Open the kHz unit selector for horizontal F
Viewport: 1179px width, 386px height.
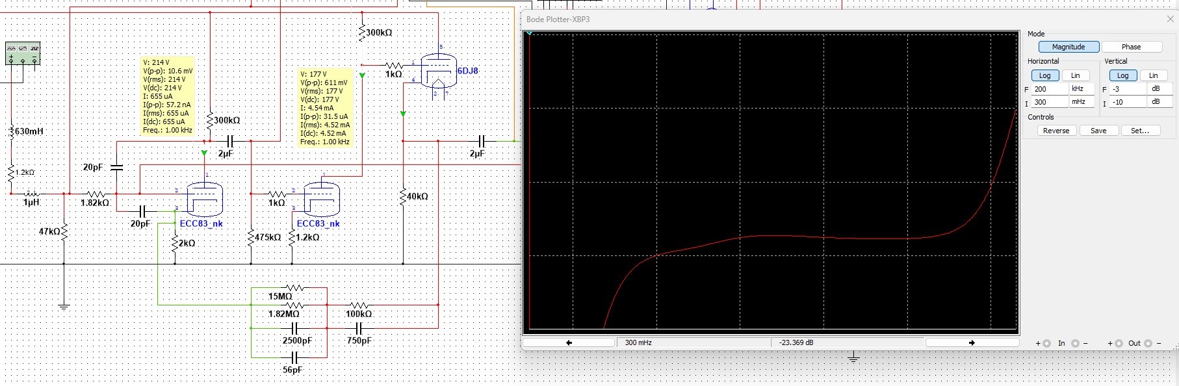(x=1082, y=89)
